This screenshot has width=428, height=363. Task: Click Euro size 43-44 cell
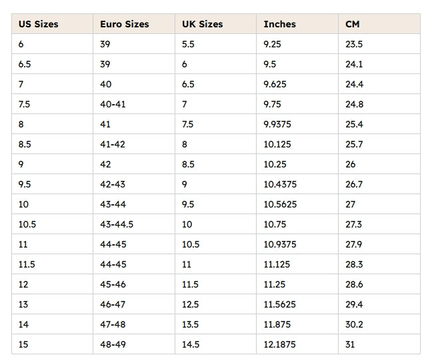[x=134, y=204]
